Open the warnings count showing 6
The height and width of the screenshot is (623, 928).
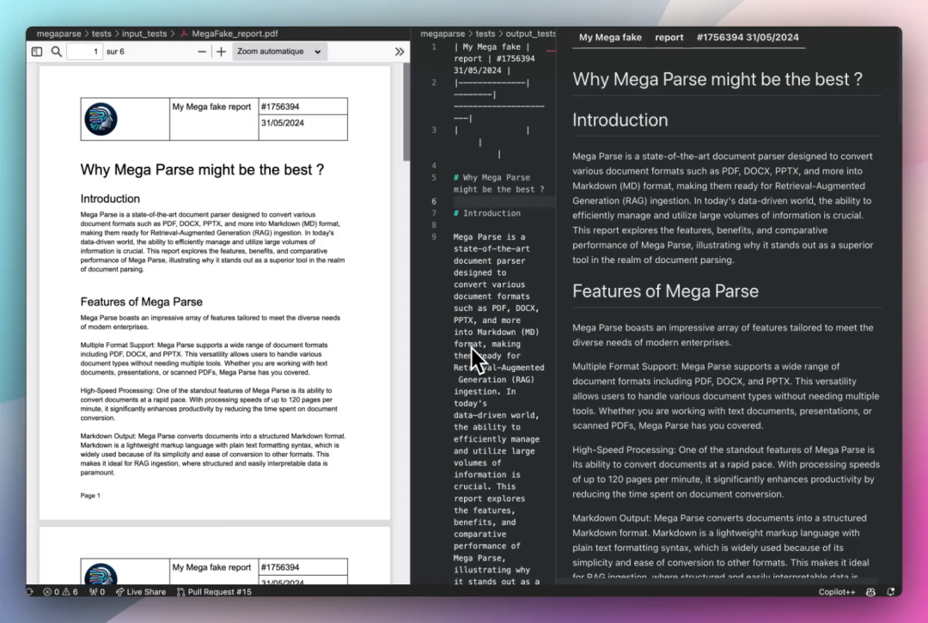coord(70,592)
